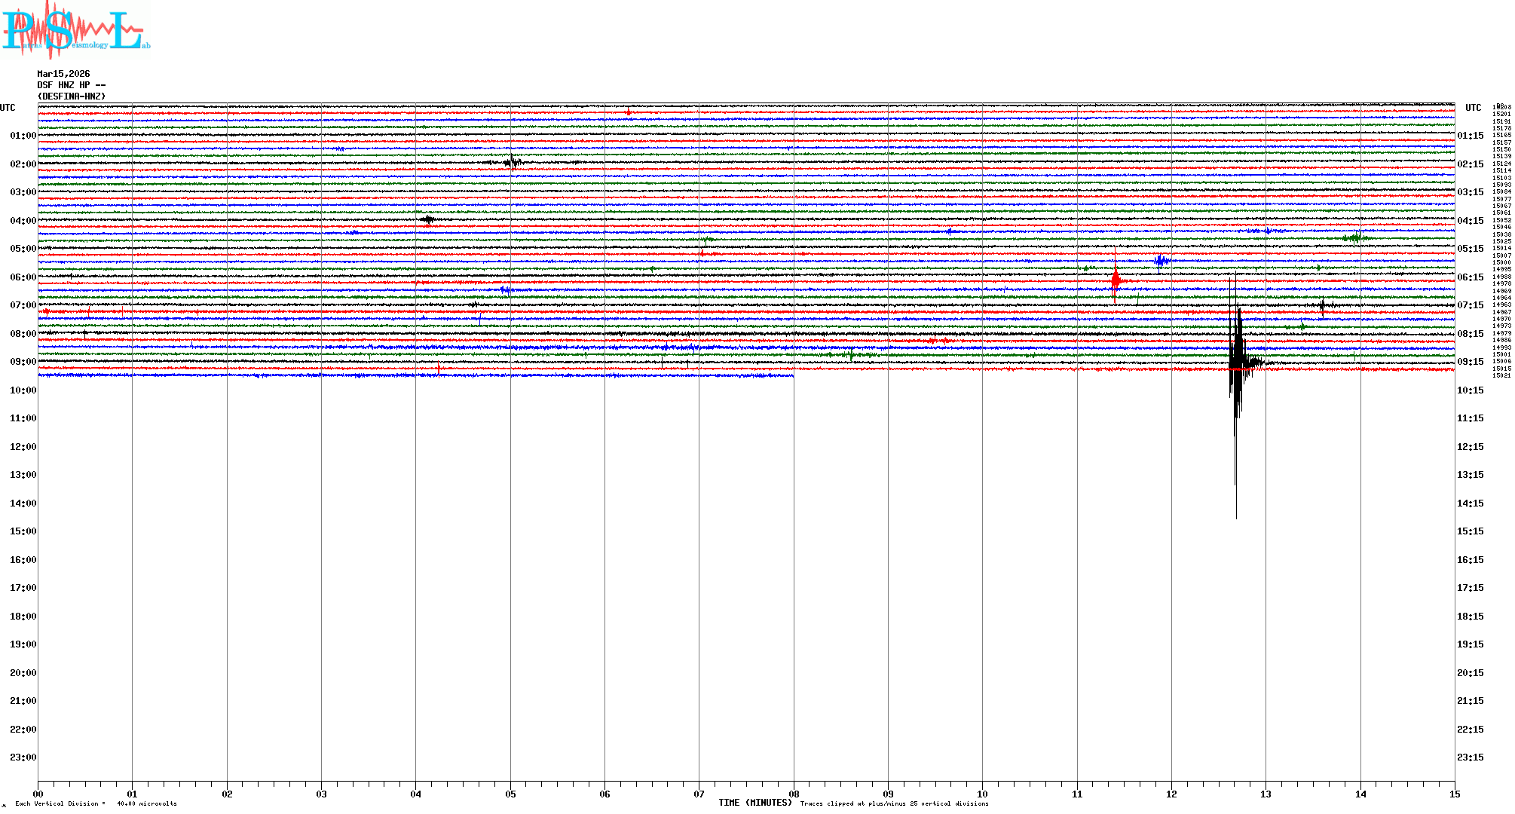Click the TIME (MINUTES) axis title
This screenshot has height=814, width=1515.
[754, 803]
